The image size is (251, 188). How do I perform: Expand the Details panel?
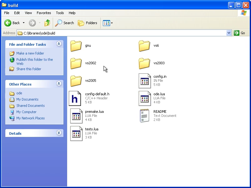coord(59,133)
